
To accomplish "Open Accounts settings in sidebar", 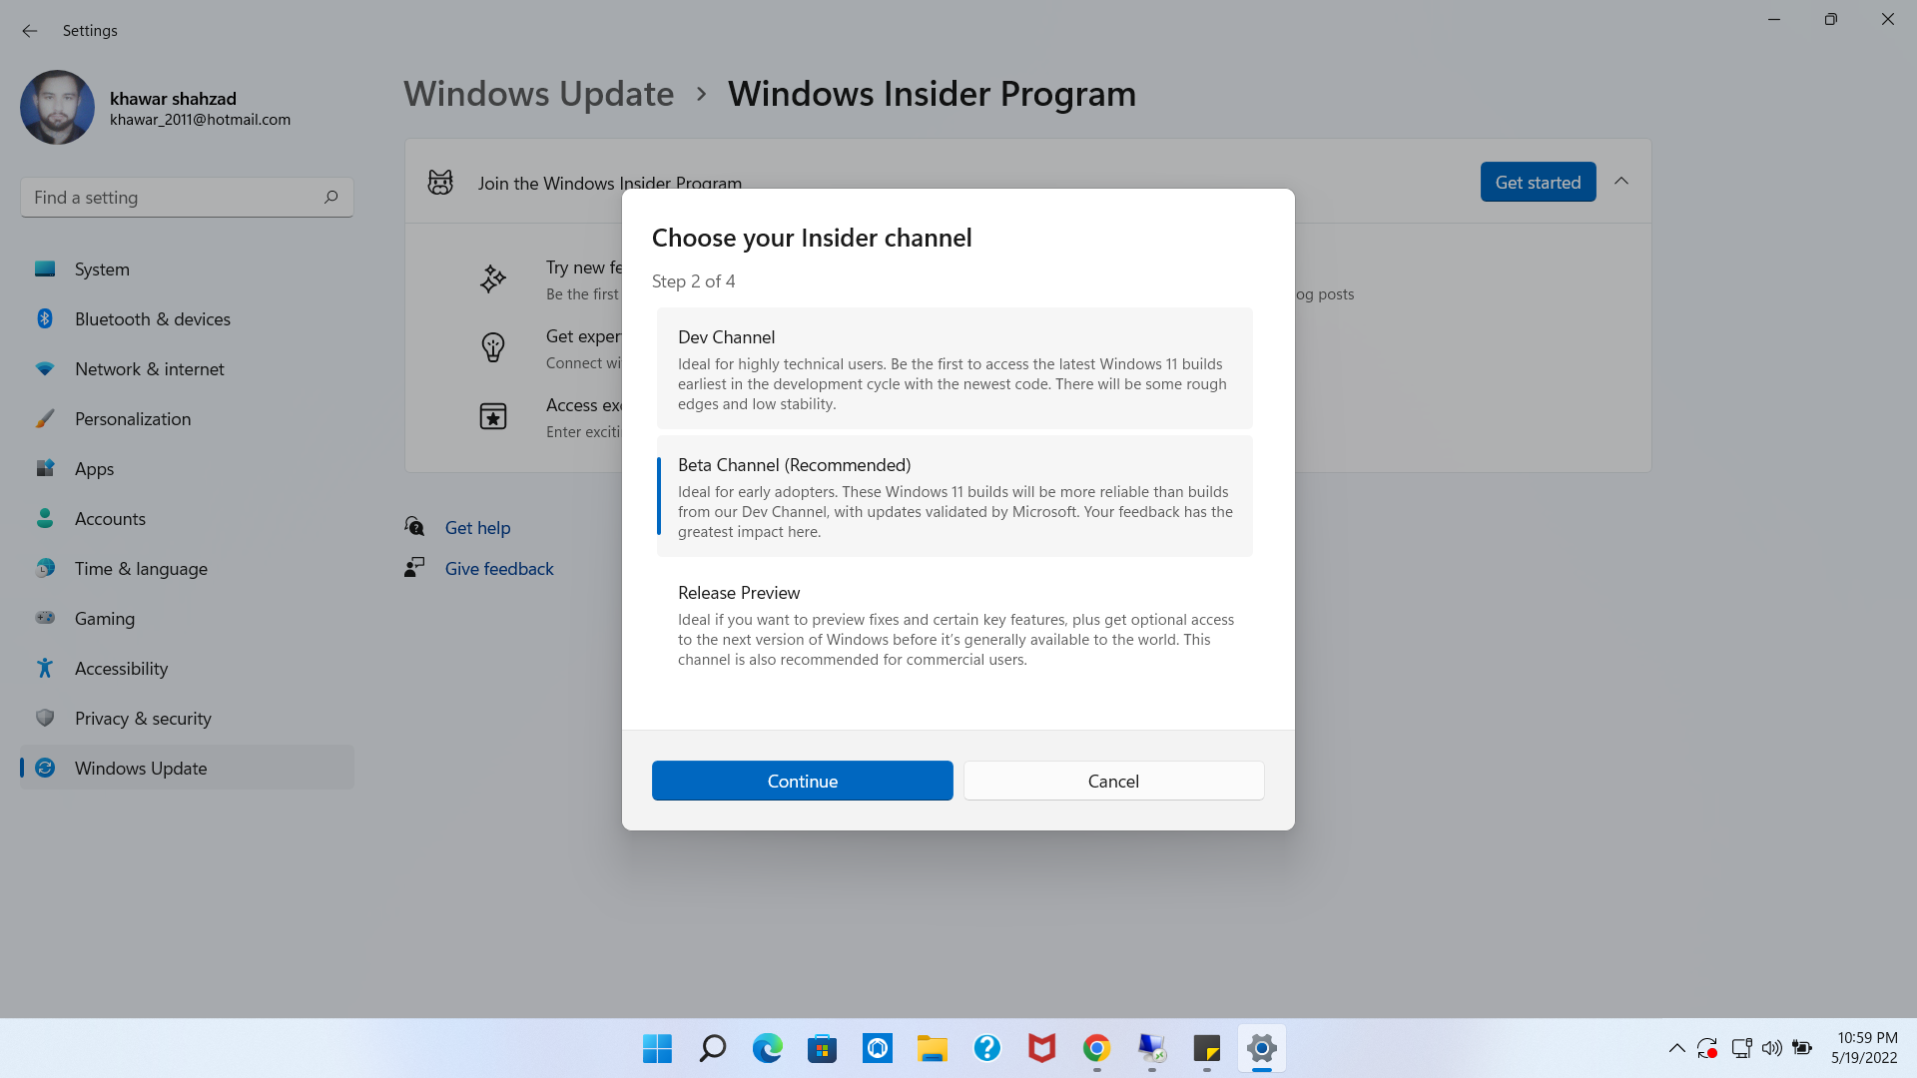I will click(187, 519).
